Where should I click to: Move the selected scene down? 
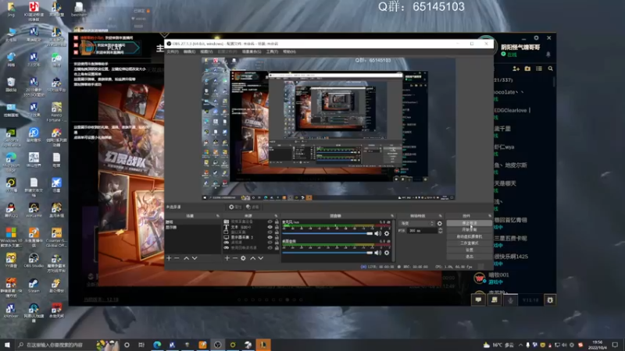coord(195,258)
